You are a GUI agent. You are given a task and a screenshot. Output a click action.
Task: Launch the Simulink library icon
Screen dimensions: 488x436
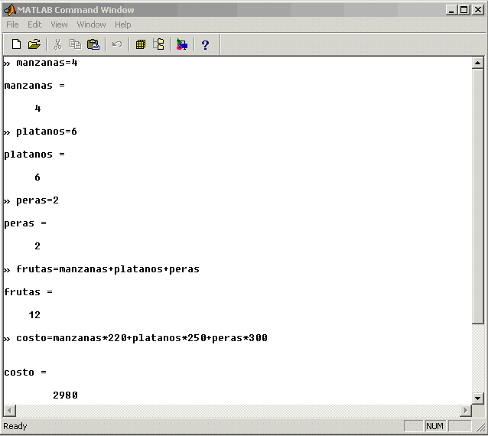182,44
